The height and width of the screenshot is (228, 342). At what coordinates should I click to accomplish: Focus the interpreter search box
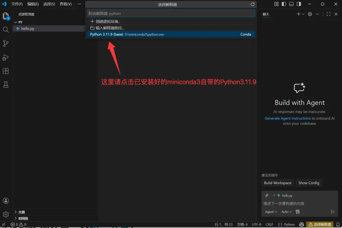pos(171,14)
